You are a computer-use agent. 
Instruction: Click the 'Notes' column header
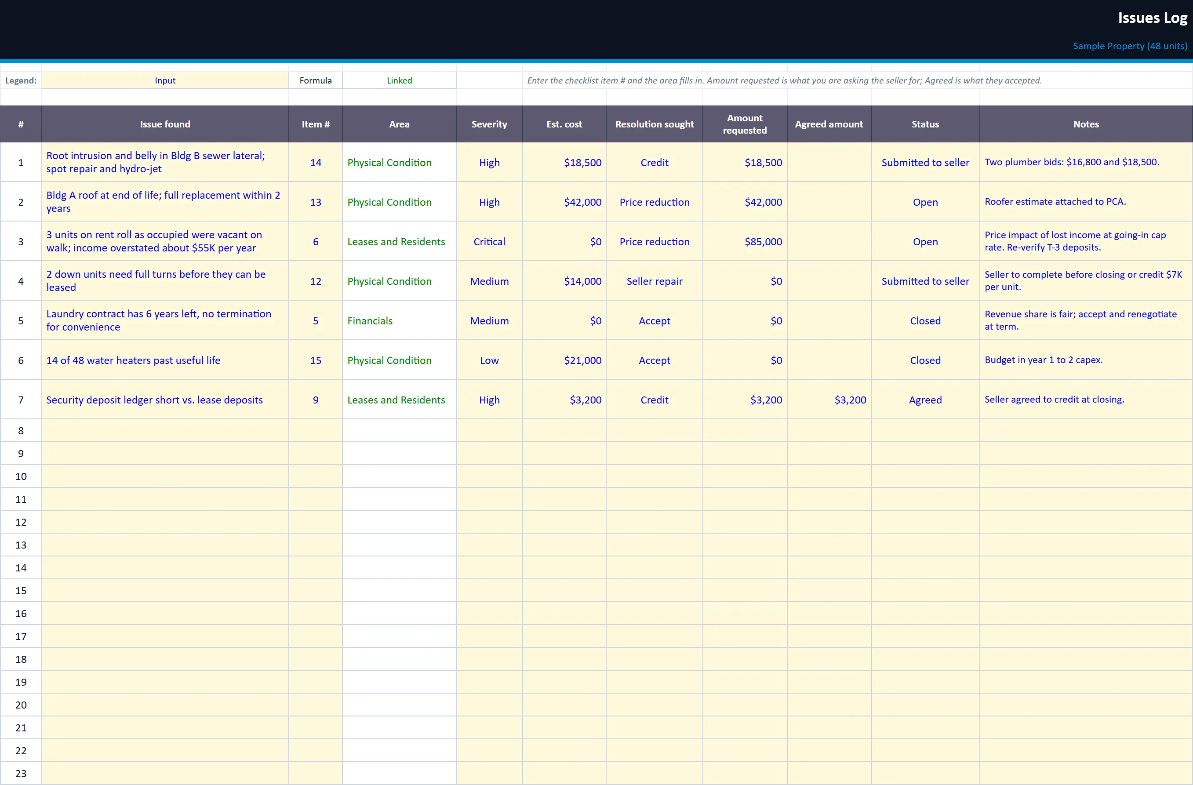pos(1086,124)
